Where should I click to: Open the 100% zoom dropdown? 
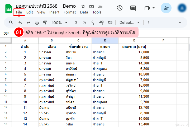59,23
